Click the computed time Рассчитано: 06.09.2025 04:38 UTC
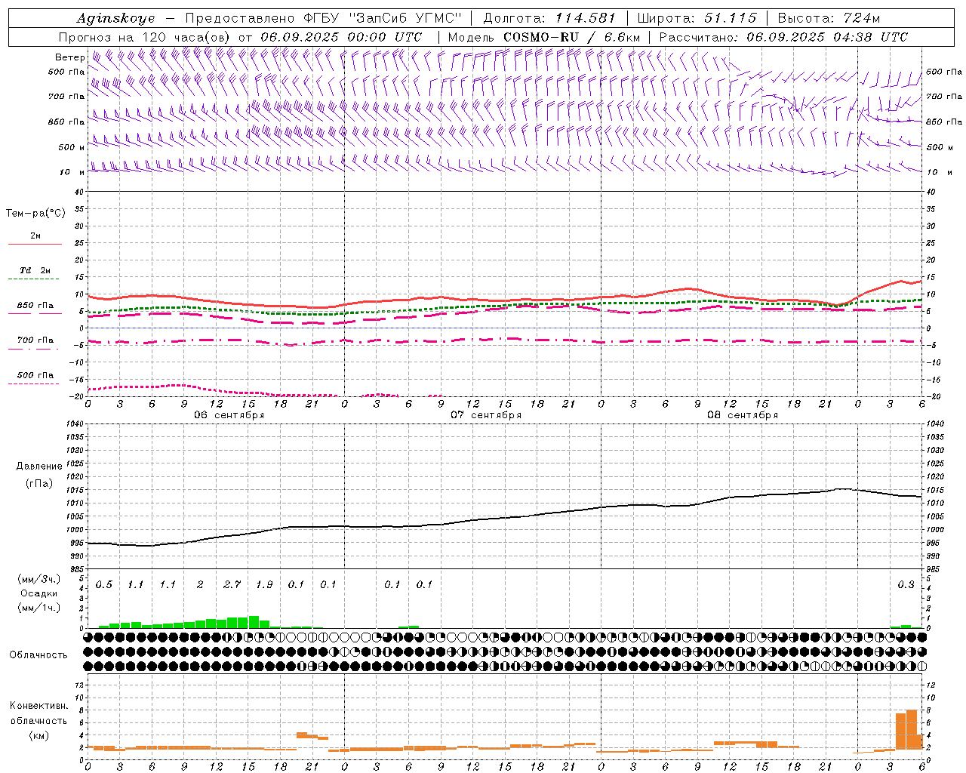This screenshot has height=773, width=966. pyautogui.click(x=783, y=37)
